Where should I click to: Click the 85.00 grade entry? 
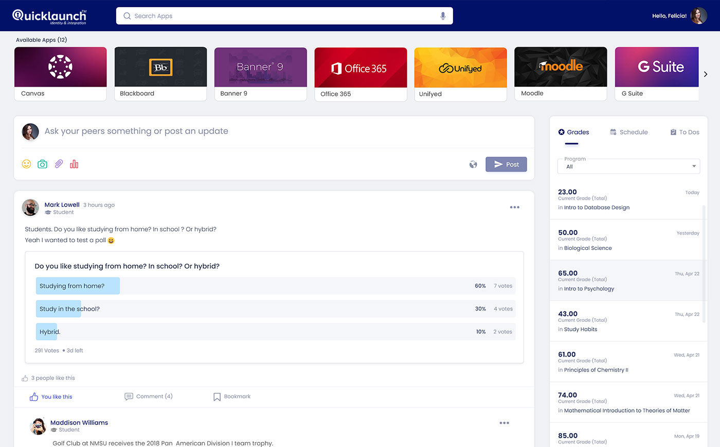coord(628,435)
